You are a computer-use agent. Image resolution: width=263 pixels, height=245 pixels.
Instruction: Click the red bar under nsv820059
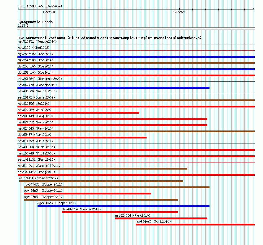tap(78, 113)
